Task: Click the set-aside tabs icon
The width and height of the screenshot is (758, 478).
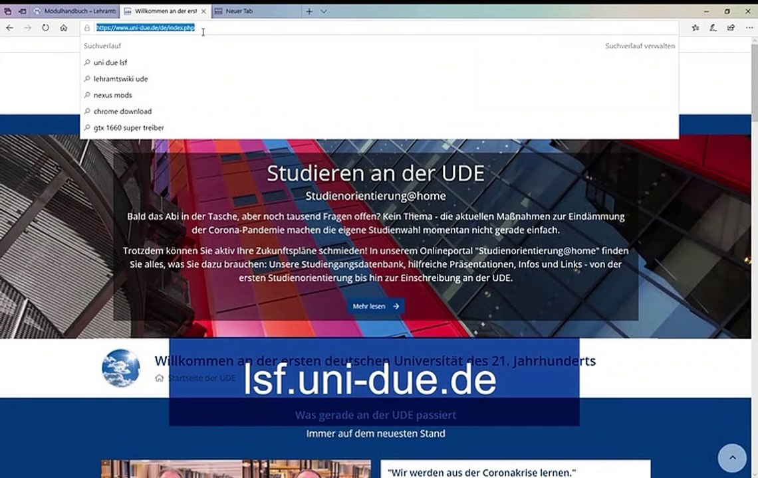Action: [8, 11]
